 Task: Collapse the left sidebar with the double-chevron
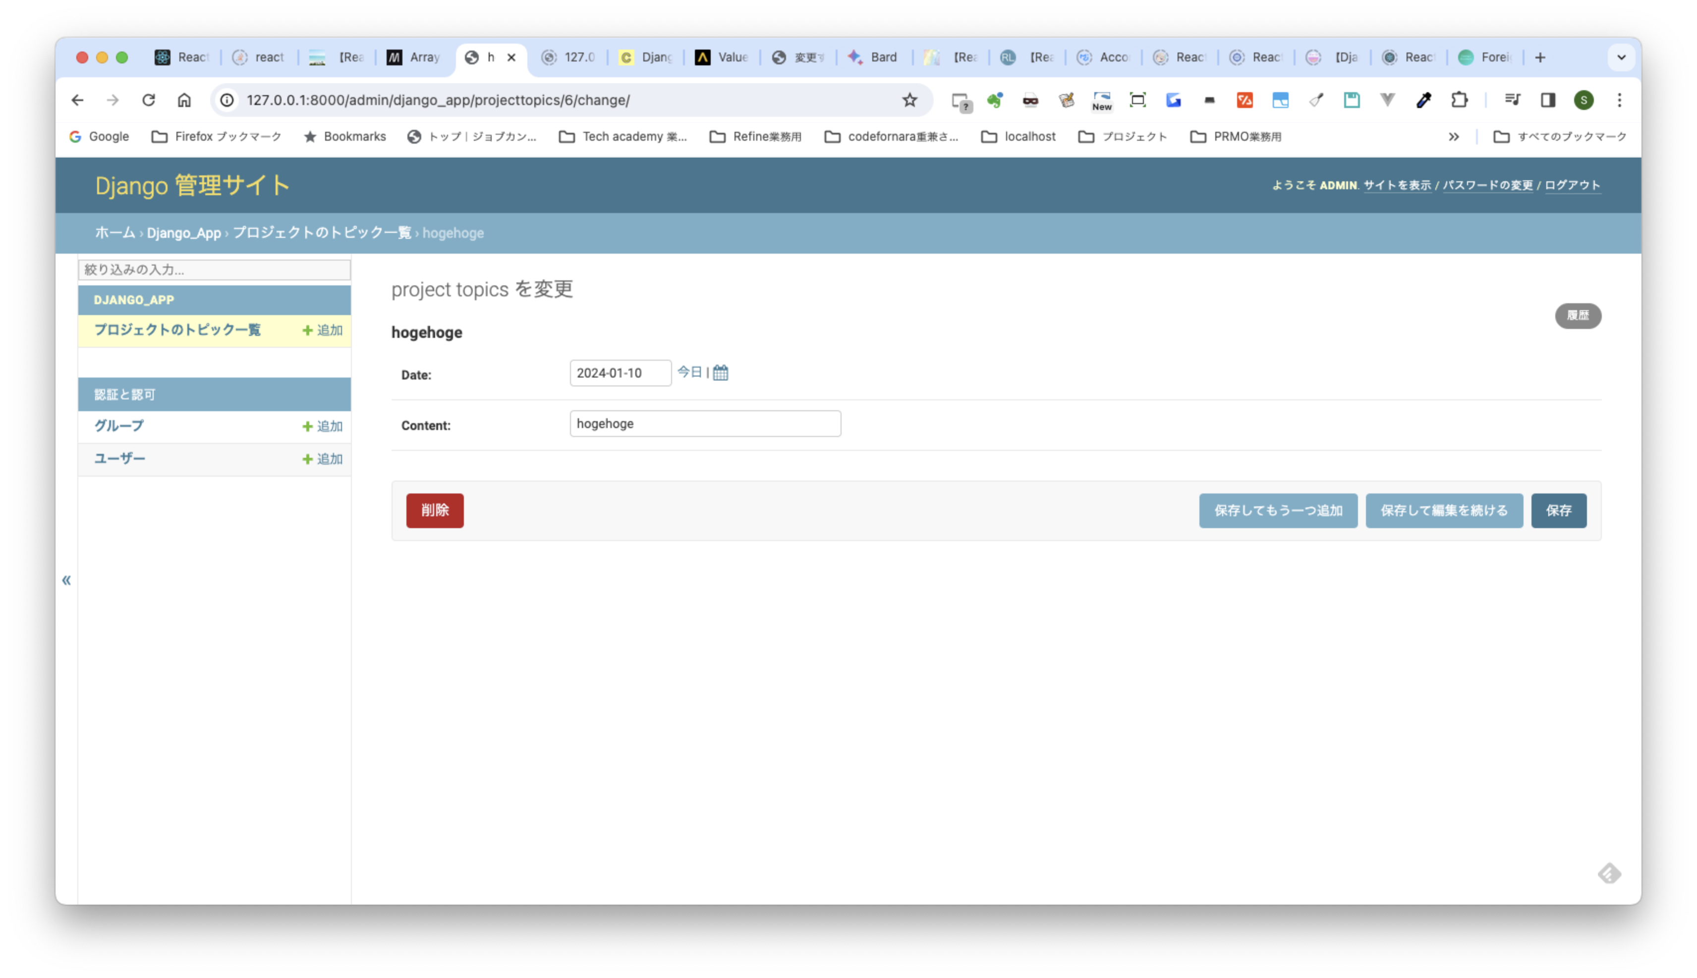pyautogui.click(x=66, y=580)
